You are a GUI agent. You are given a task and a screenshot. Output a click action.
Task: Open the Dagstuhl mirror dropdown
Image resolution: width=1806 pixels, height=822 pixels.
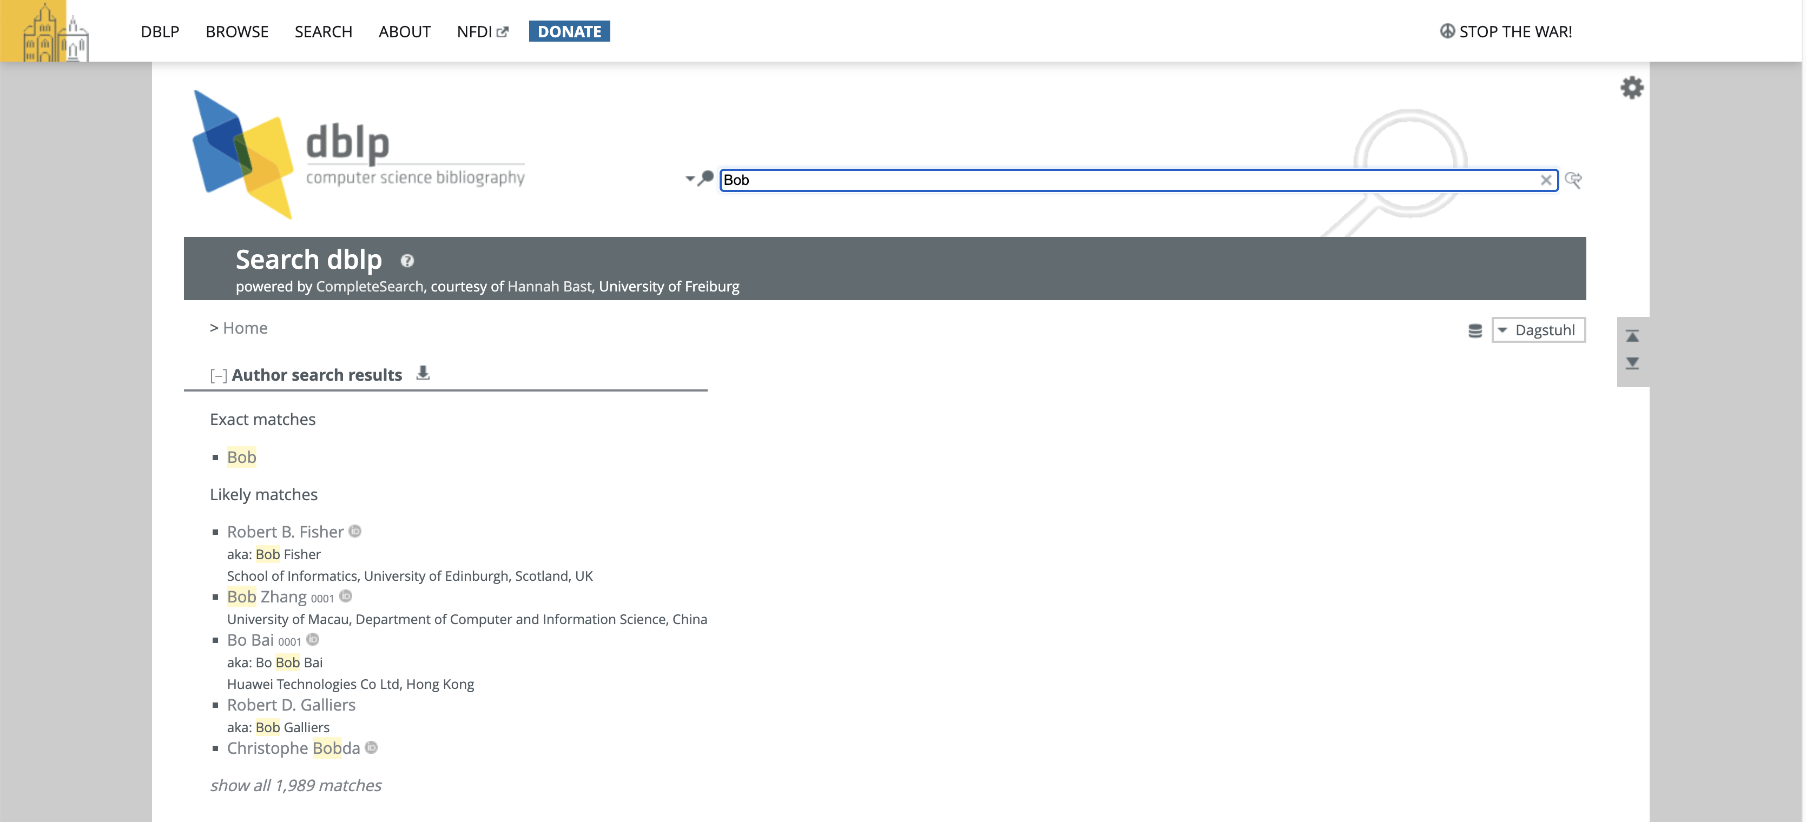click(1538, 330)
